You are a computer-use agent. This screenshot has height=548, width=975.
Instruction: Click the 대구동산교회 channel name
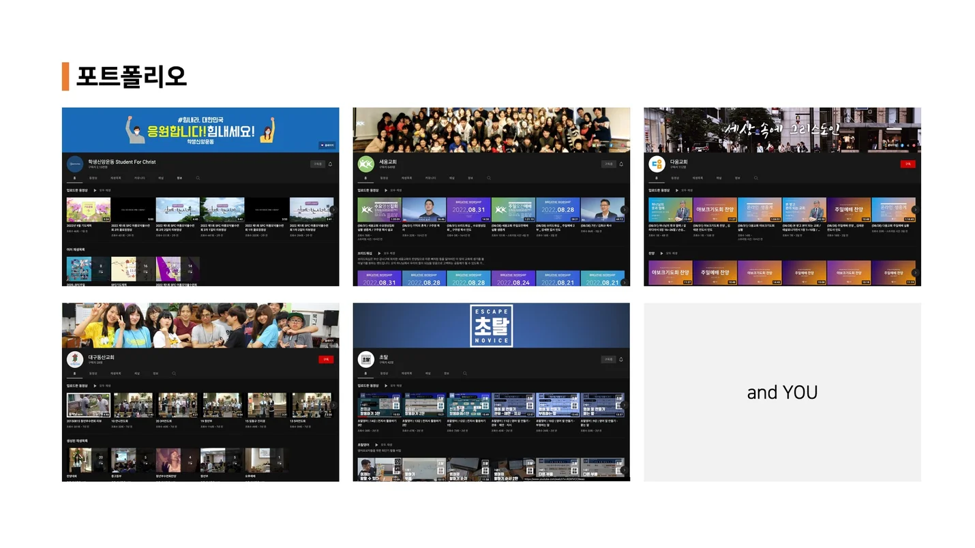[102, 356]
